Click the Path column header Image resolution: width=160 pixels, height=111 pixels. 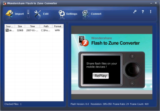click(46, 26)
